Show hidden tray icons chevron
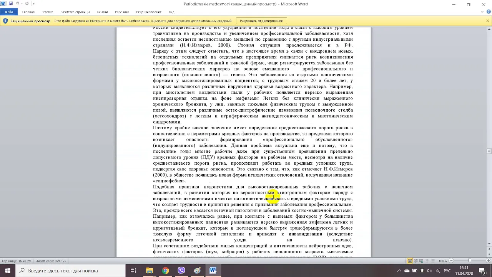 coord(399,271)
